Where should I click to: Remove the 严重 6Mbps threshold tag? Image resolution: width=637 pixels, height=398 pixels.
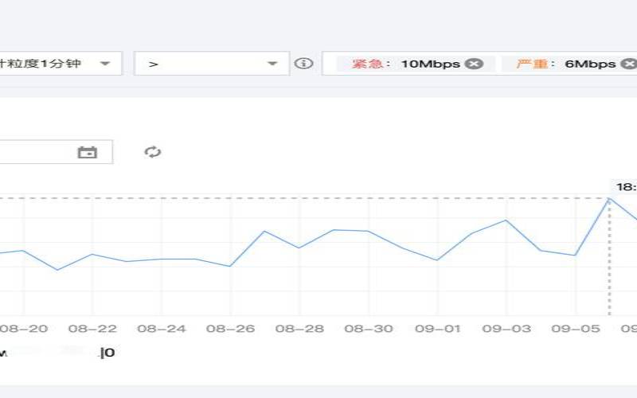coord(628,64)
